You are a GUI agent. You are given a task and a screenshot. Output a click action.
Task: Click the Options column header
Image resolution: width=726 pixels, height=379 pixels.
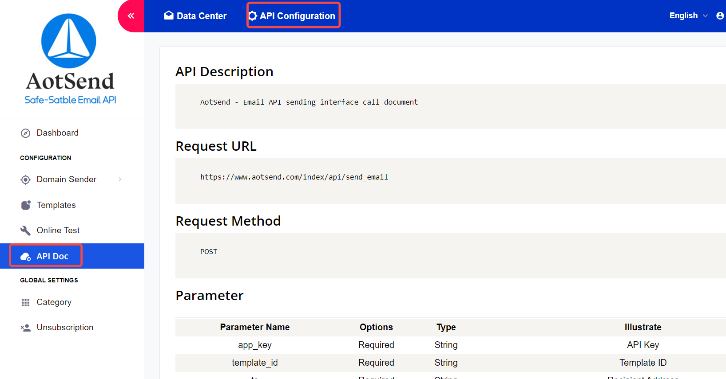pos(376,327)
